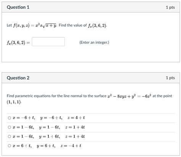Screen dimensions: 181x157
Task: Click the 1 pts label of Question 1
Action: (170, 7)
